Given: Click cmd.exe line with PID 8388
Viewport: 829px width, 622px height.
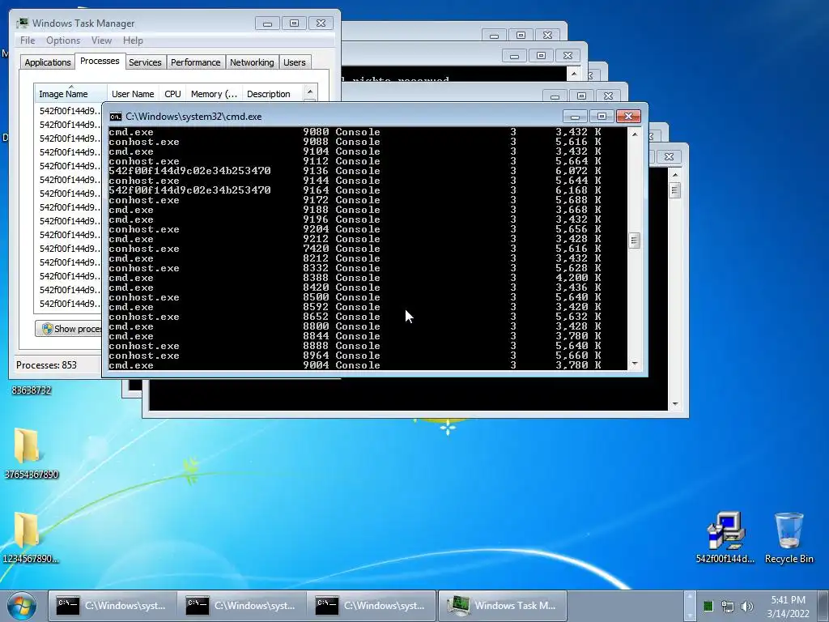Looking at the screenshot, I should (x=355, y=278).
